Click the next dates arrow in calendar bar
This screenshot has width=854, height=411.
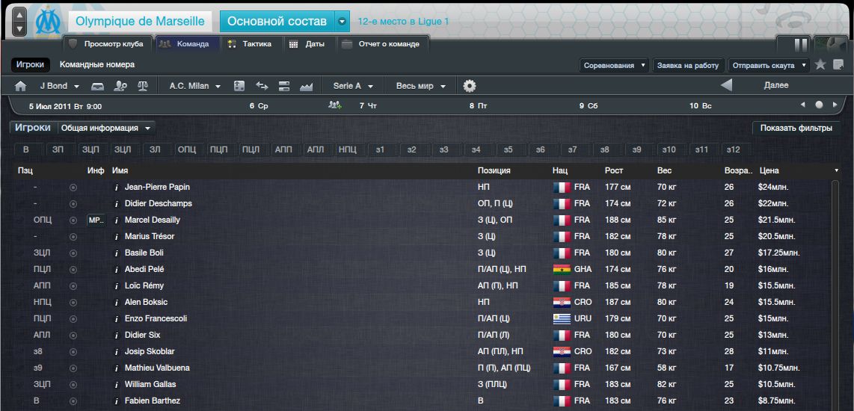point(835,105)
